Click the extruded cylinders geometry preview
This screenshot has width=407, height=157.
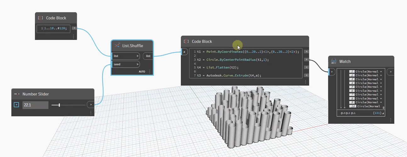point(249,116)
